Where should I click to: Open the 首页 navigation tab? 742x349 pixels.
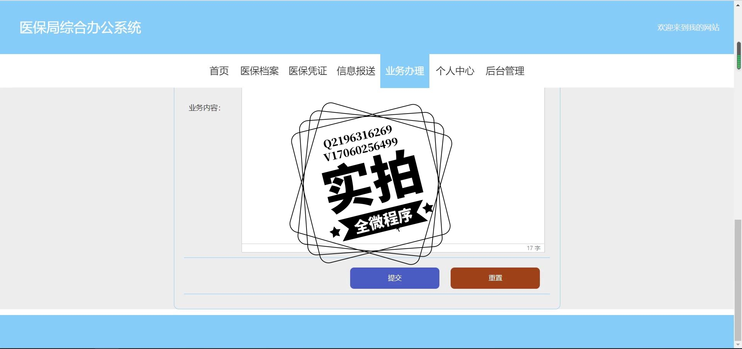pyautogui.click(x=219, y=71)
